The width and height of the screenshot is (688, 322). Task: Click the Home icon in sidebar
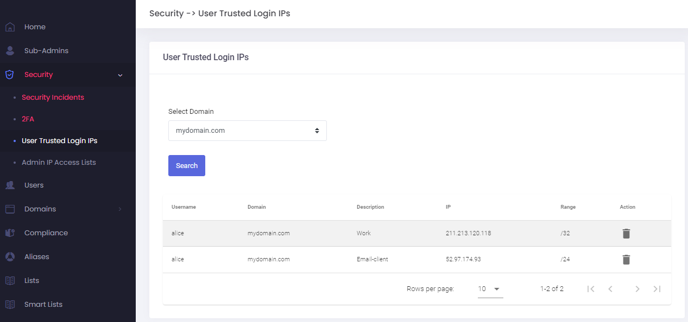pos(9,26)
